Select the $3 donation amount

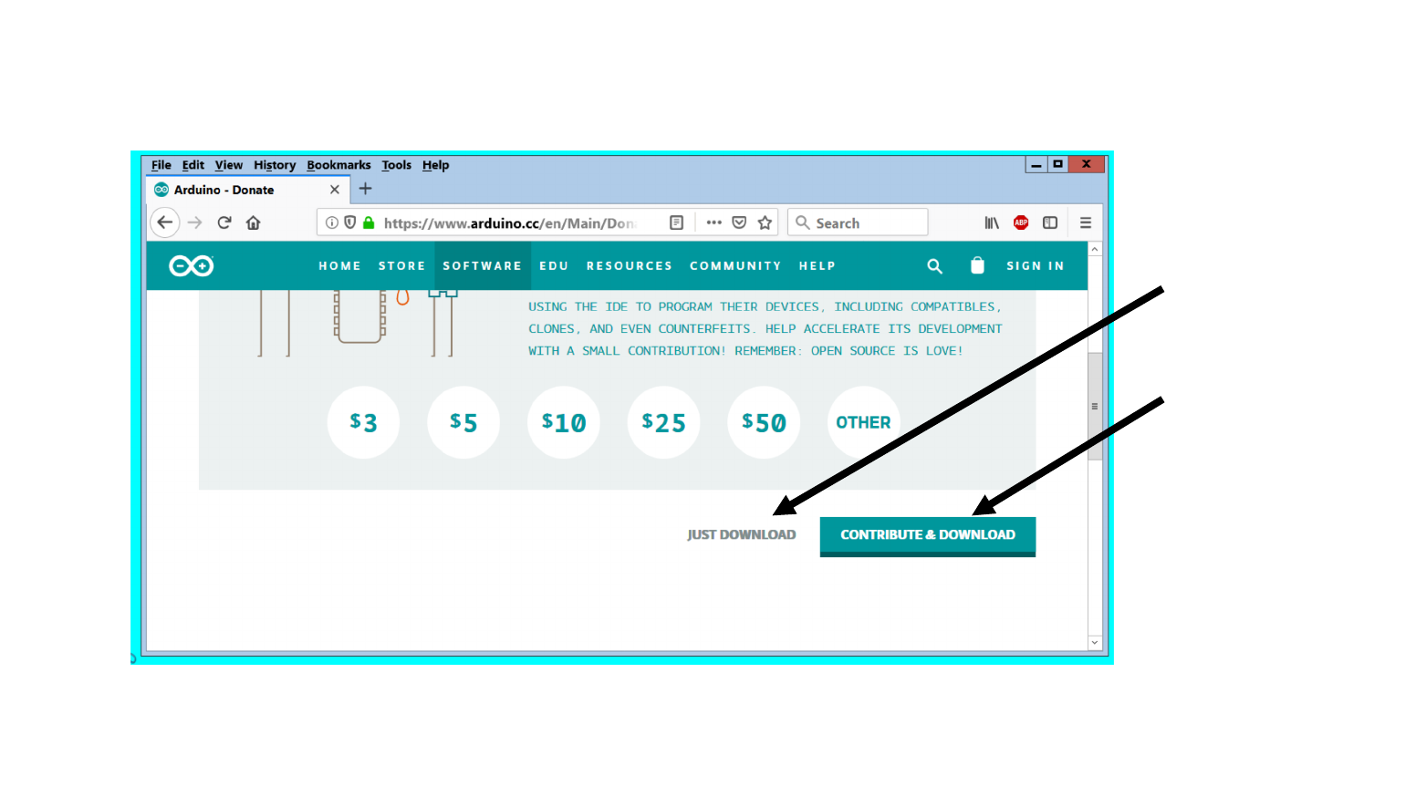363,422
